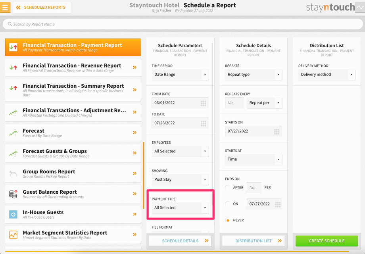
Task: Click the Repeats Every number field
Action: [x=234, y=103]
